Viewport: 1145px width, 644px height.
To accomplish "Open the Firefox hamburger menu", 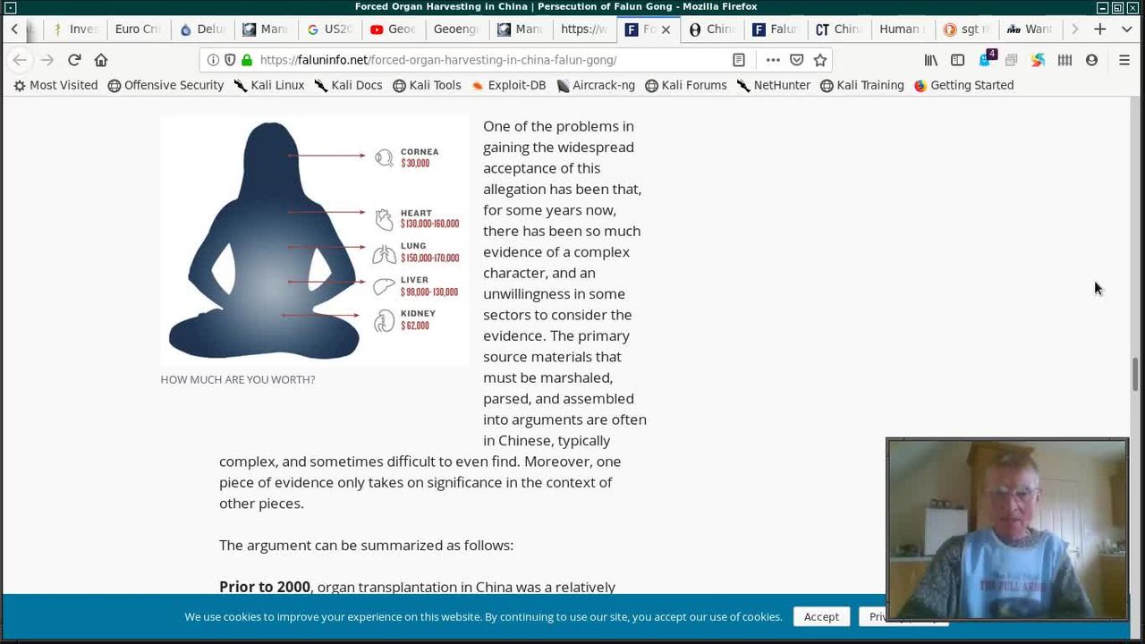I will pos(1124,60).
